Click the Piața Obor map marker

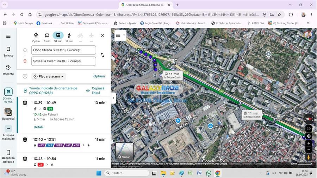click(178, 121)
